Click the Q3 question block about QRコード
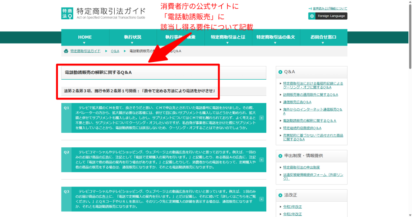The image size is (412, 217). (x=164, y=199)
